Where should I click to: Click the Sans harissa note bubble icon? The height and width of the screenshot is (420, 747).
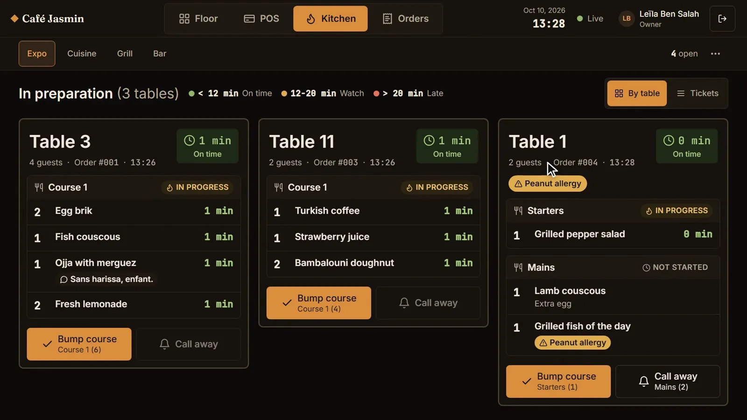click(63, 280)
